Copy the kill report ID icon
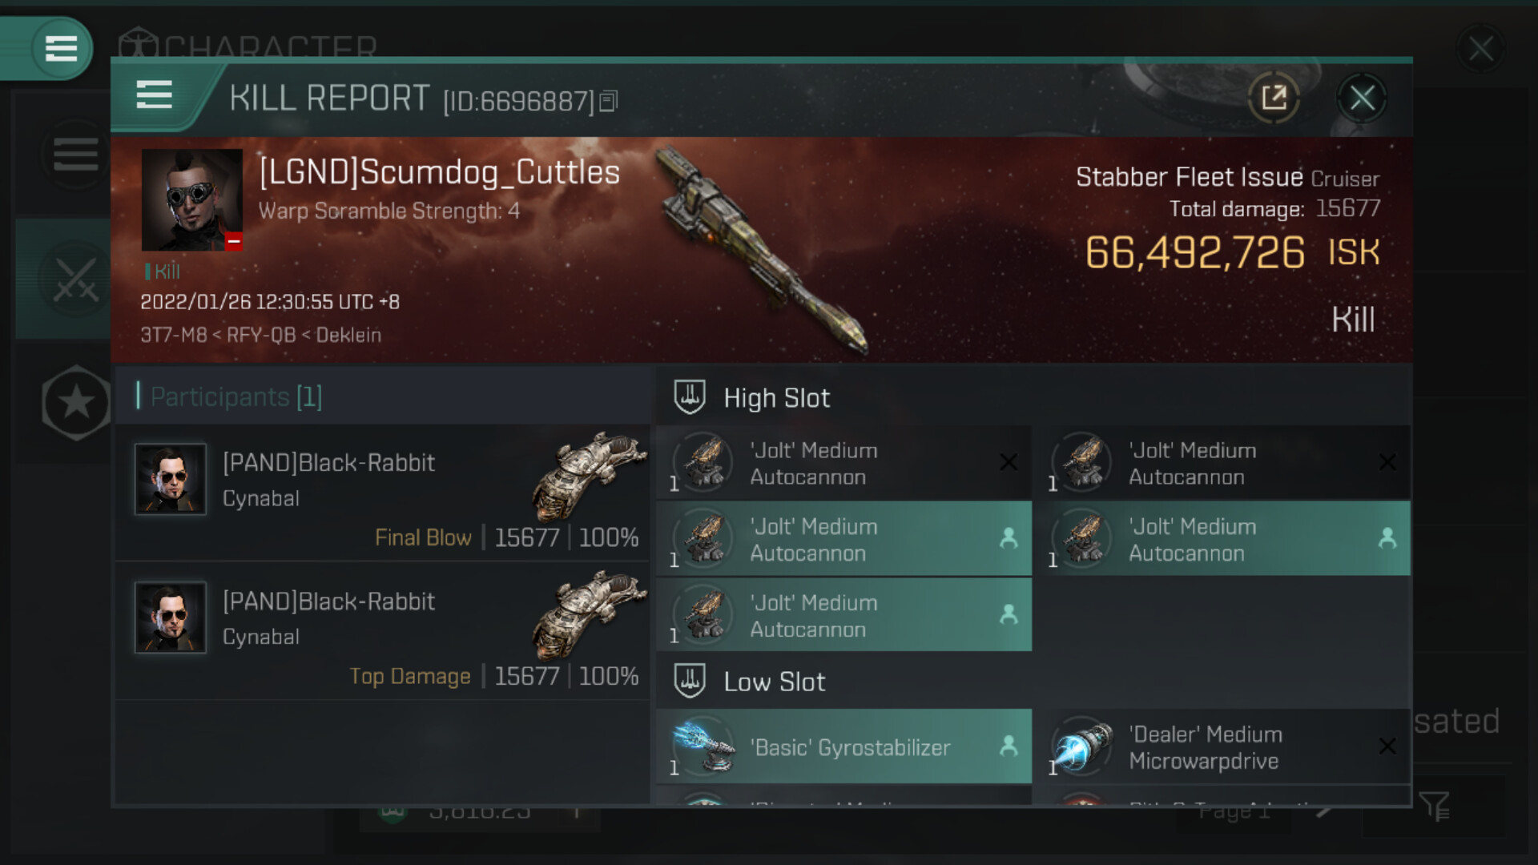The image size is (1538, 865). [x=608, y=101]
